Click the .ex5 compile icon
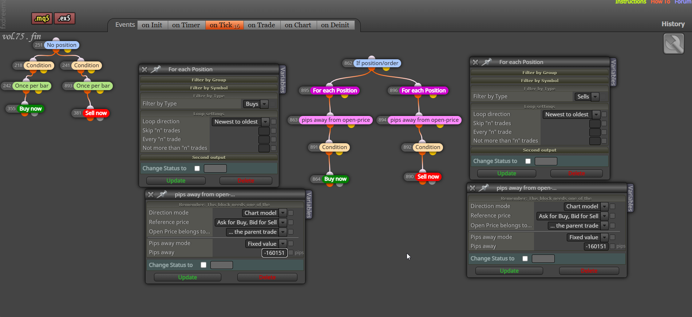The height and width of the screenshot is (317, 692). coord(64,18)
